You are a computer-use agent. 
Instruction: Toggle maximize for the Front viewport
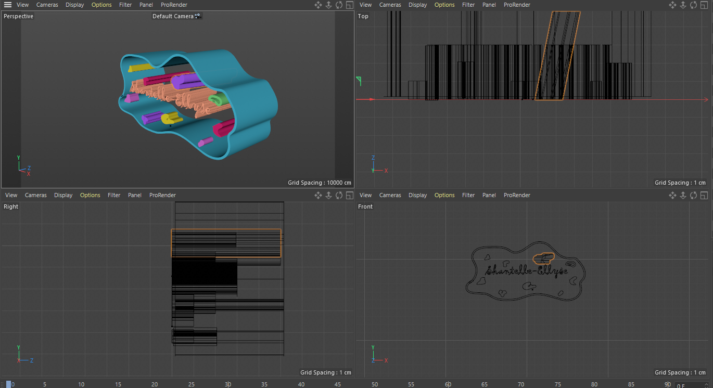point(704,195)
